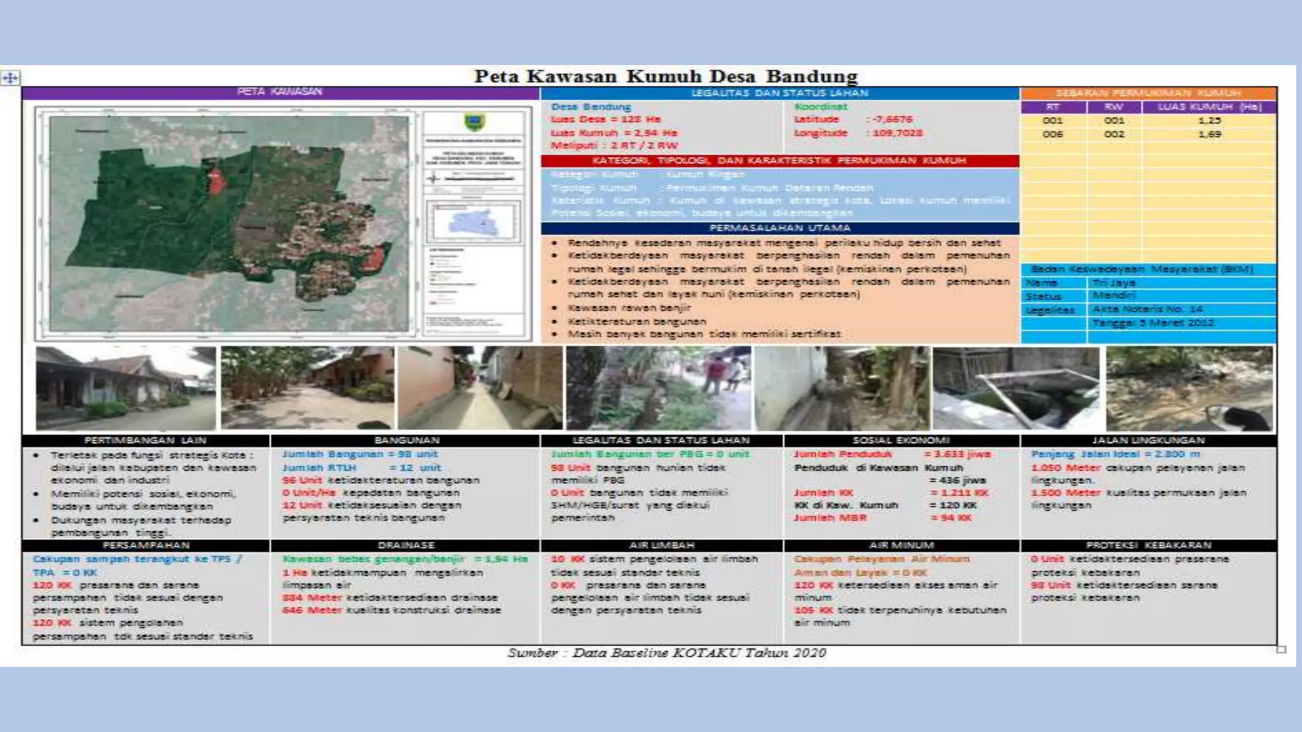1302x732 pixels.
Task: Select the small blue inset locator map
Action: [x=473, y=224]
